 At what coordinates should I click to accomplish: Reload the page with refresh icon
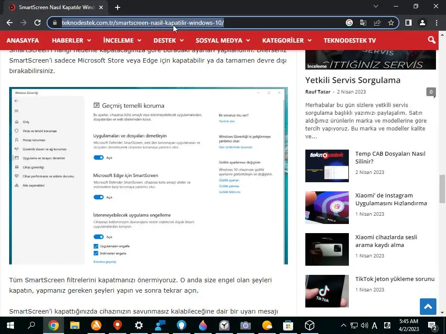click(x=37, y=23)
